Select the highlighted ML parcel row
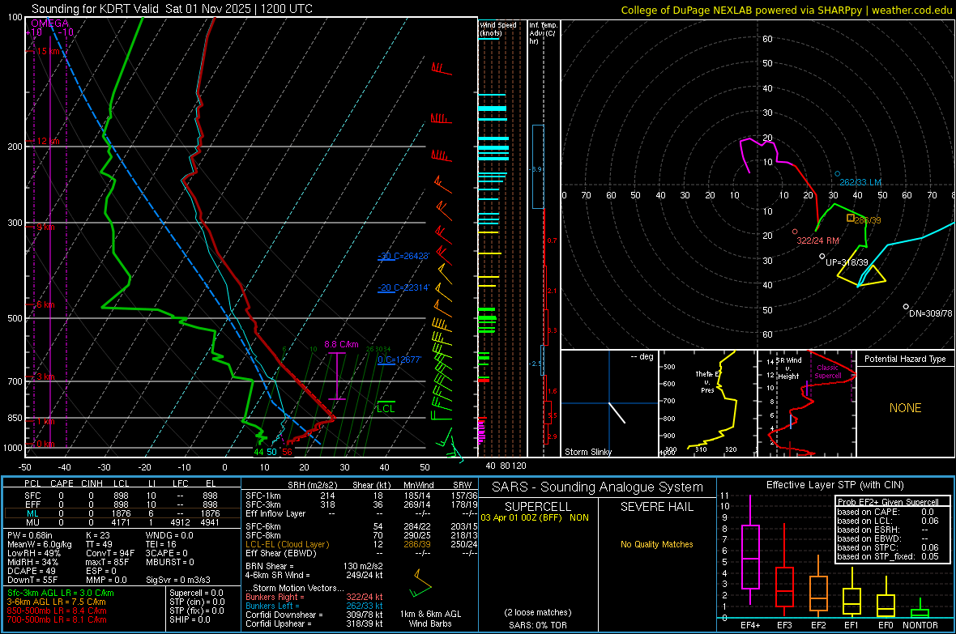The image size is (956, 634). (x=122, y=513)
